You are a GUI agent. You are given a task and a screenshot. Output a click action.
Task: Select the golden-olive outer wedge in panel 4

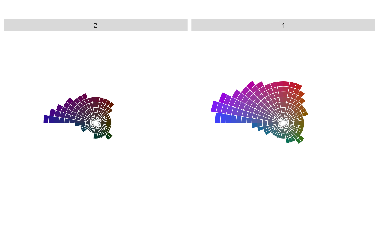click(305, 114)
